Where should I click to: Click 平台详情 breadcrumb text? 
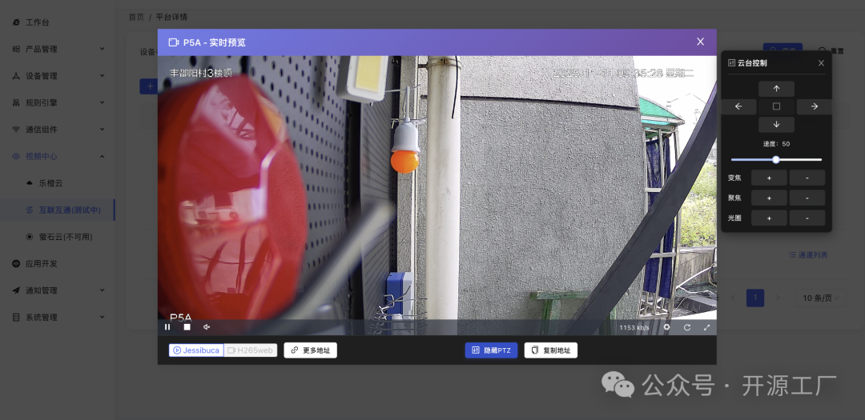click(171, 17)
